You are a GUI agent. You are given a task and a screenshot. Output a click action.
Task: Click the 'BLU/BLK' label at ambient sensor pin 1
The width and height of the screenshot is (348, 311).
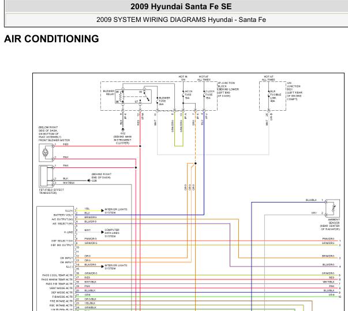coord(311,200)
